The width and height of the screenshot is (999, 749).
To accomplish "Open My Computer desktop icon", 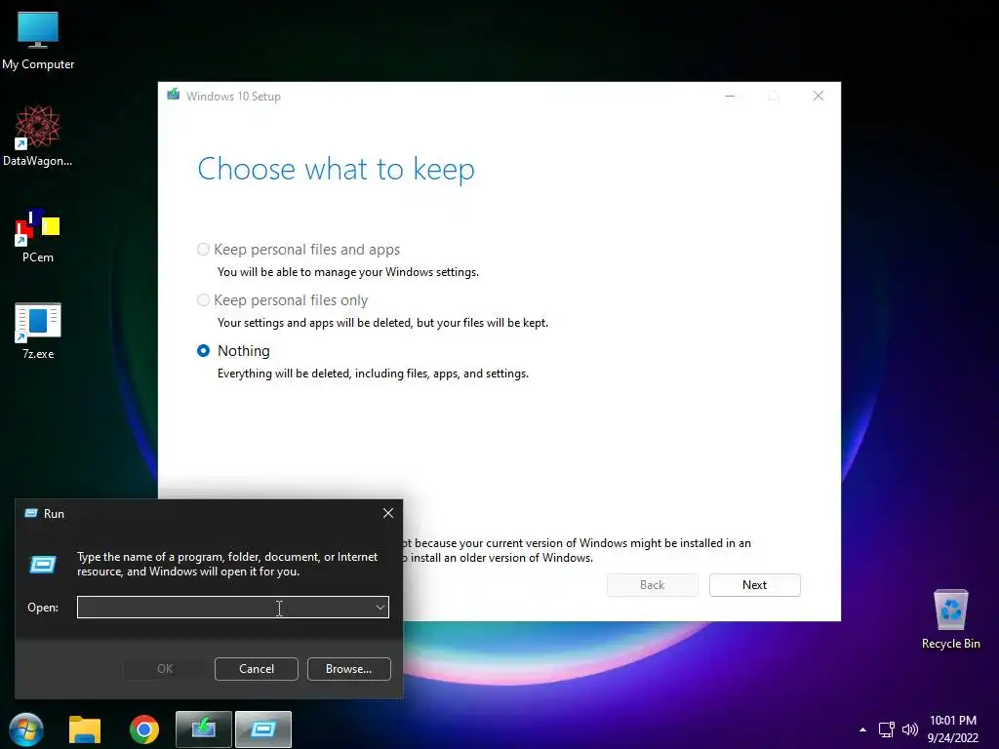I will [x=38, y=40].
